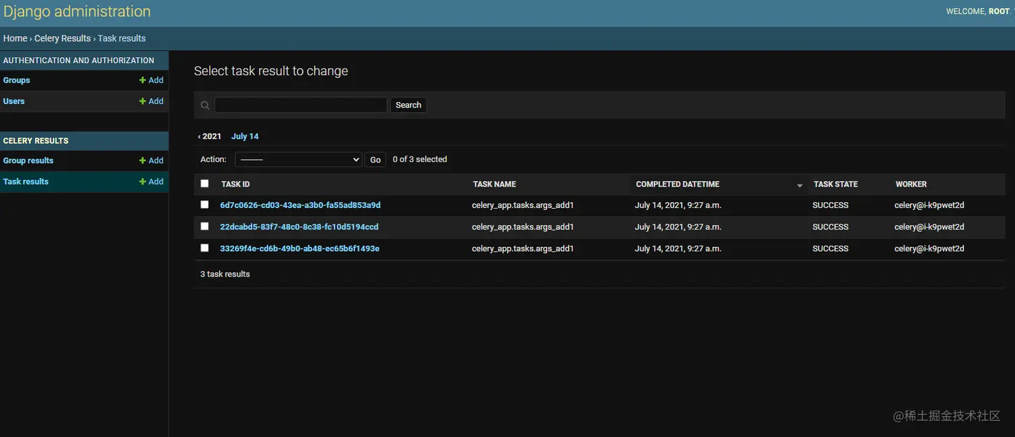Click the sort arrow in Completed Datetime column
This screenshot has height=437, width=1015.
[x=800, y=185]
